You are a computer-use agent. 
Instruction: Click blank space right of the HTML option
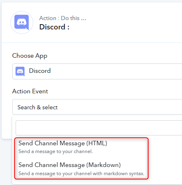point(127,143)
